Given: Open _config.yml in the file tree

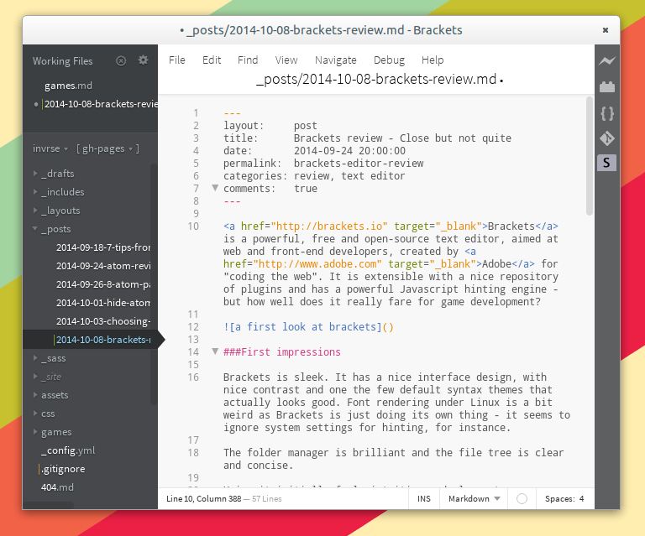Looking at the screenshot, I should point(68,450).
